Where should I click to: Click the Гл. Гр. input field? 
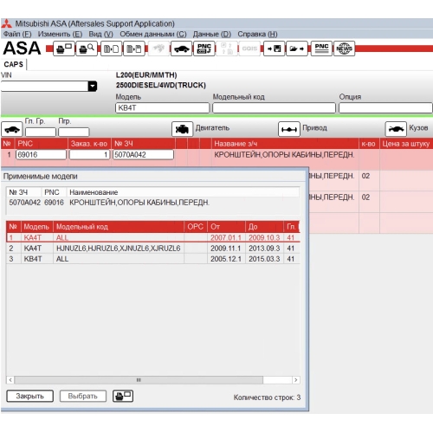pyautogui.click(x=41, y=132)
